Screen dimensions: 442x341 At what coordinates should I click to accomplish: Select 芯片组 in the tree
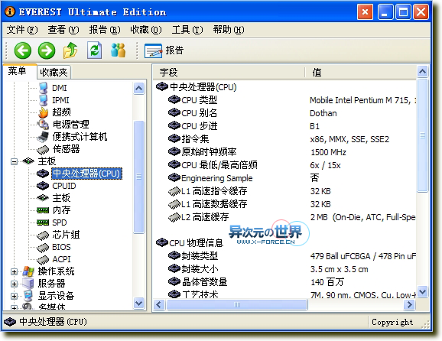[x=66, y=235]
